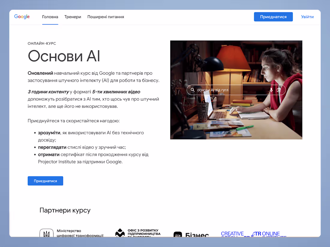This screenshot has width=330, height=247.
Task: Click the course hero image of the student
Action: click(x=236, y=60)
